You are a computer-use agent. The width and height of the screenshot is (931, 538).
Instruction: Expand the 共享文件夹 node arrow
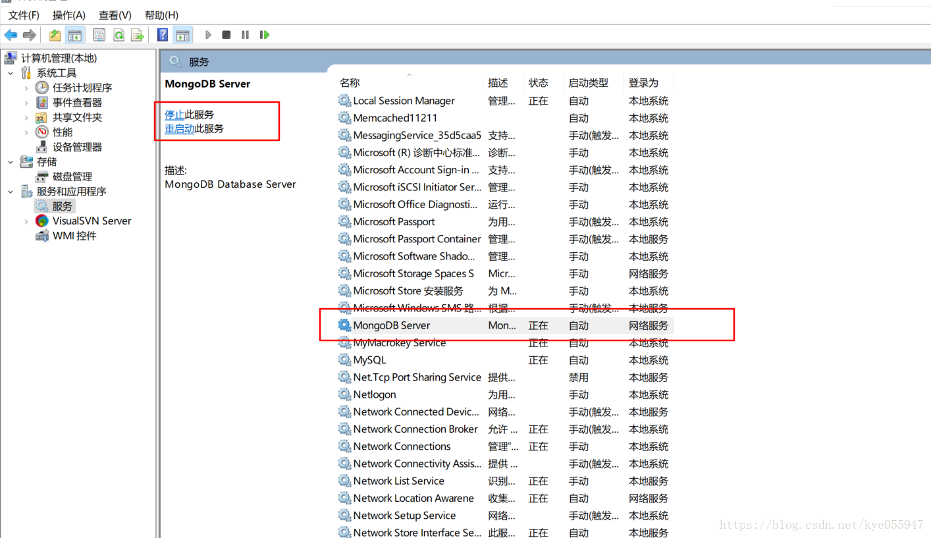click(x=26, y=117)
